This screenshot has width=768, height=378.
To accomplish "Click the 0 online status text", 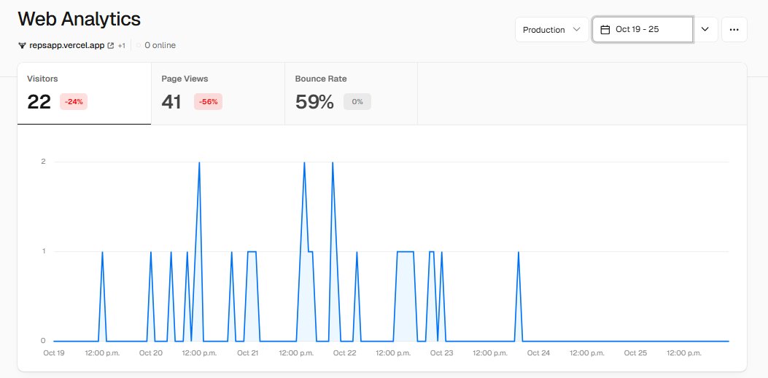I will (160, 45).
